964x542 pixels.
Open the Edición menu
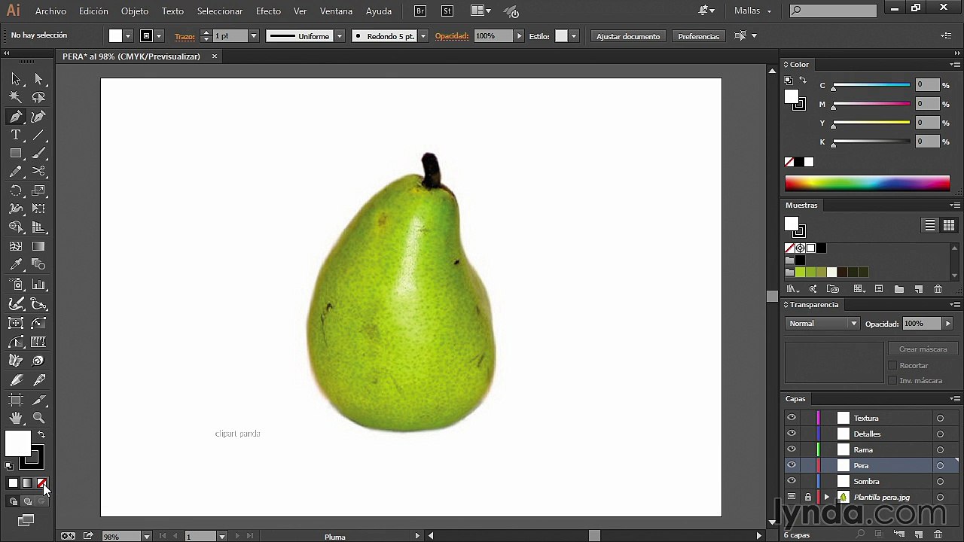click(x=93, y=11)
